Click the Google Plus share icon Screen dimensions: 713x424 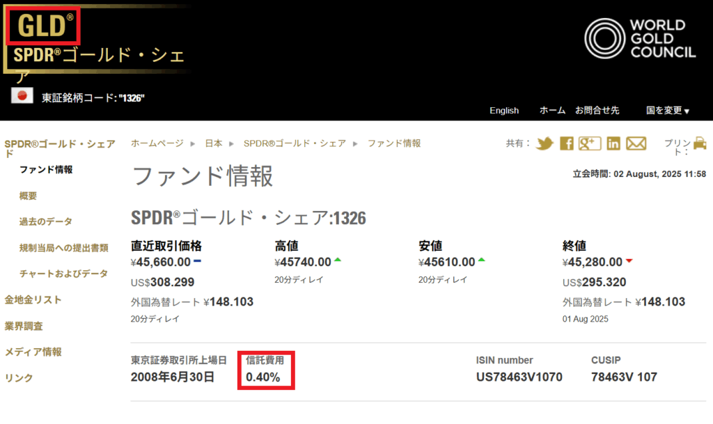click(x=590, y=143)
